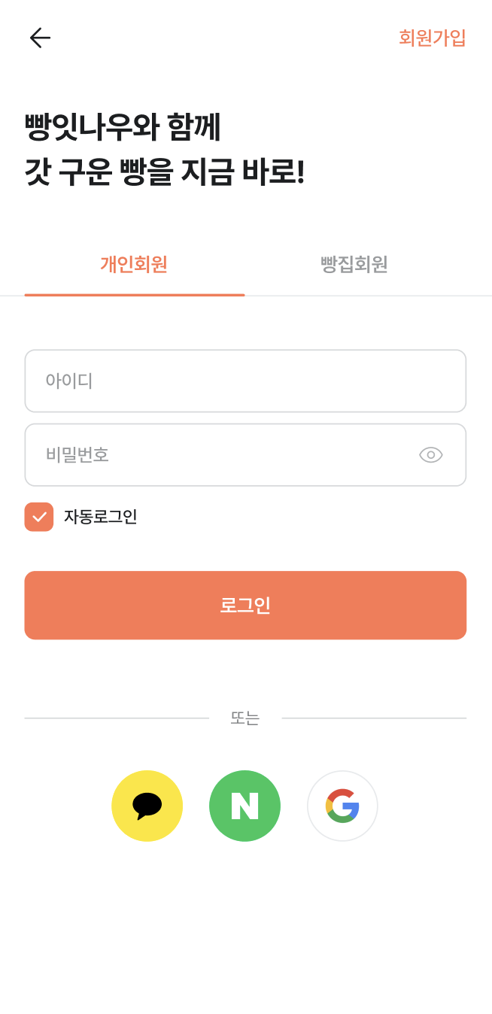Screen dimensions: 492x1014
Task: Click the 또는 divider text
Action: click(245, 718)
